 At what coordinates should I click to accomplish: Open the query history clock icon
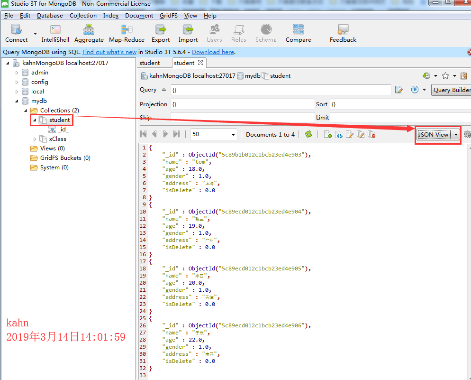click(426, 76)
